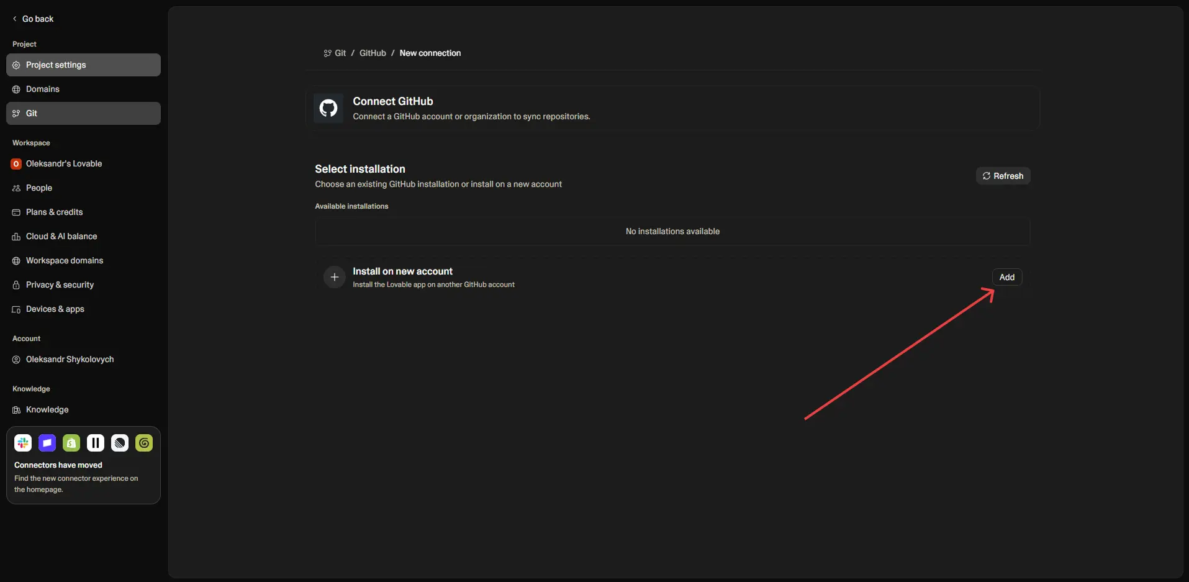The image size is (1189, 582).
Task: Open the Domains sidebar item
Action: coord(83,89)
